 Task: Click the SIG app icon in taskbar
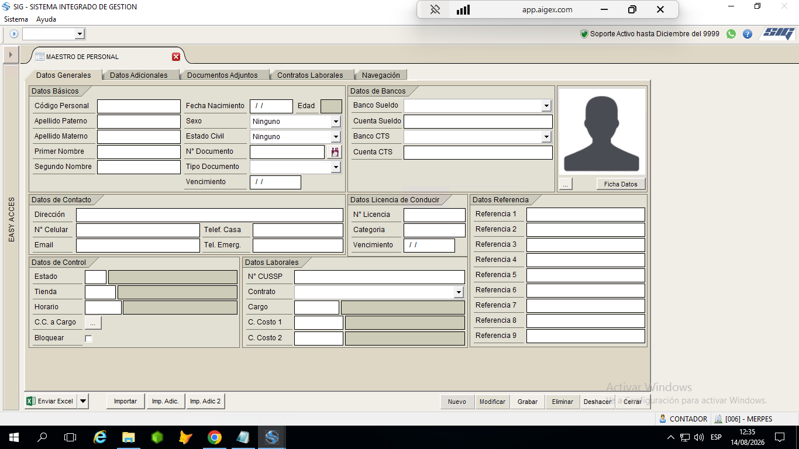[x=272, y=437]
